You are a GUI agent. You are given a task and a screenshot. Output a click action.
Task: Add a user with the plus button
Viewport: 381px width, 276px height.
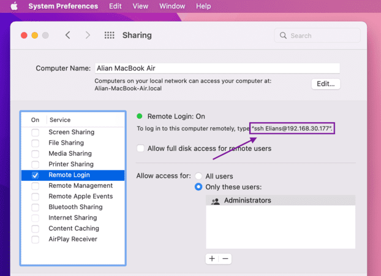pyautogui.click(x=212, y=258)
